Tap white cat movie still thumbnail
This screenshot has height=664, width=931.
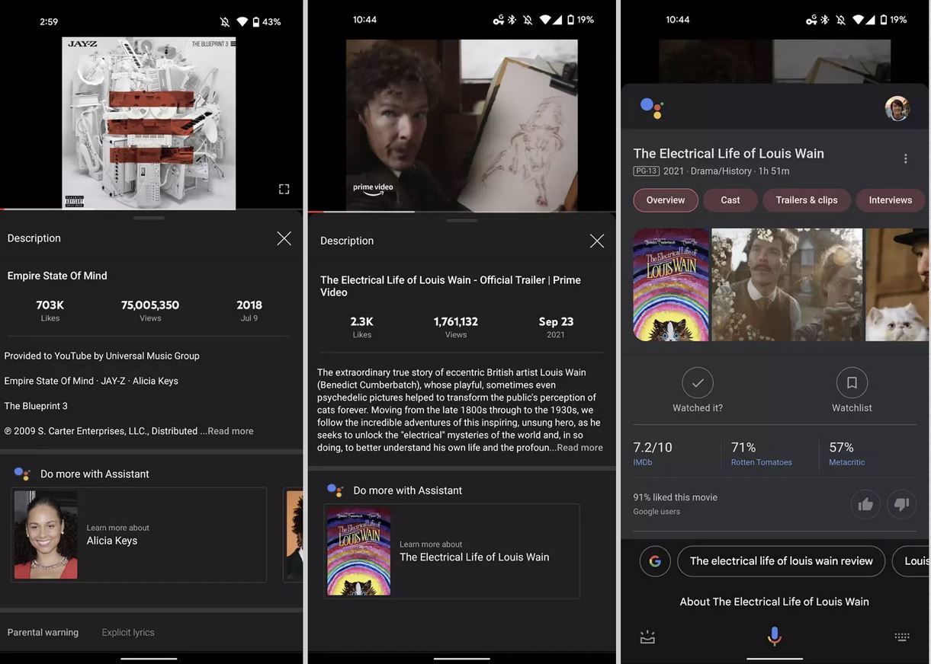pos(897,285)
